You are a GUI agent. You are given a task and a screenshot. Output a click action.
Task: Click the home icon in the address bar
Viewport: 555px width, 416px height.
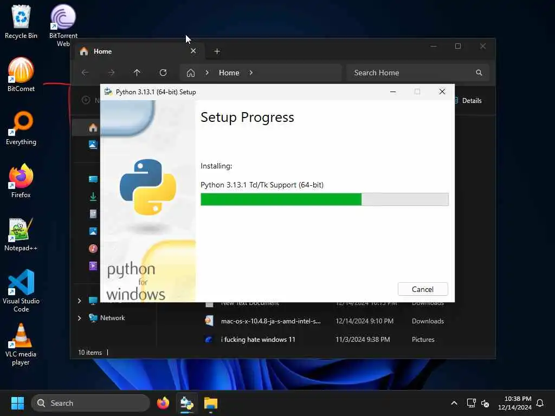click(191, 73)
